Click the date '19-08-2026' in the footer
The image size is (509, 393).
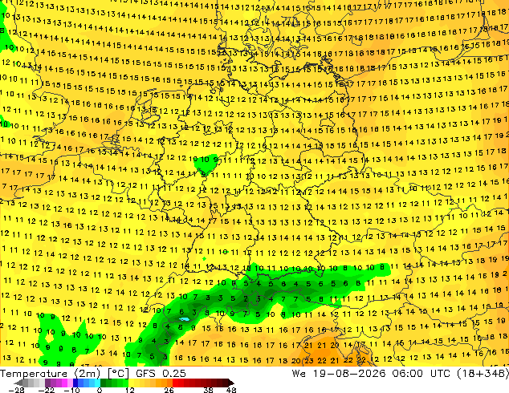349,374
